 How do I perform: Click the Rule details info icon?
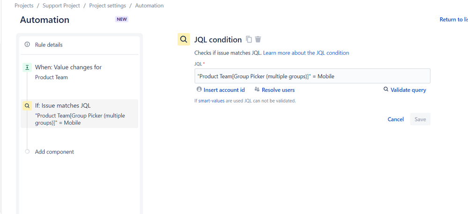point(27,44)
